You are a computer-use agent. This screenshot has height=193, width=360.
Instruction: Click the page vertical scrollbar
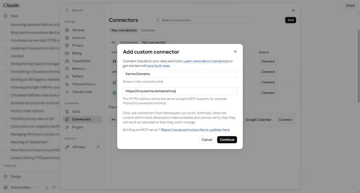click(359, 66)
